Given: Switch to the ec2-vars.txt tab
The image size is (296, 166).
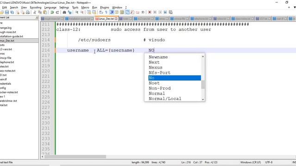Looking at the screenshot, I should click(144, 18).
